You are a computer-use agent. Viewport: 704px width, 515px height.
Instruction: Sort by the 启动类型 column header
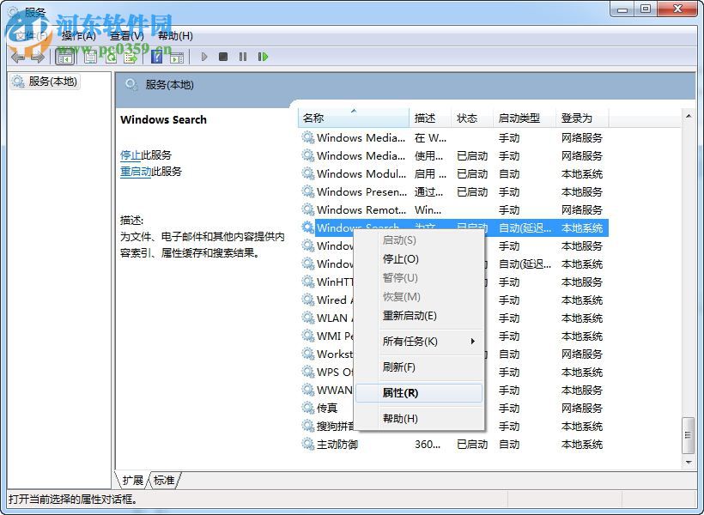tap(519, 117)
